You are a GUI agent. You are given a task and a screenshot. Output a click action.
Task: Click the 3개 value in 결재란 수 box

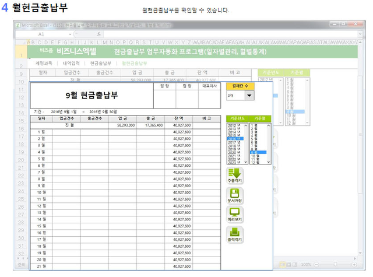point(230,96)
